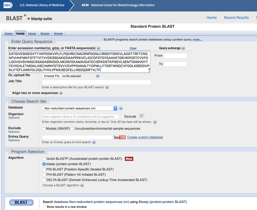Click help icon next to Choose File
This screenshot has width=257, height=210.
click(x=98, y=76)
